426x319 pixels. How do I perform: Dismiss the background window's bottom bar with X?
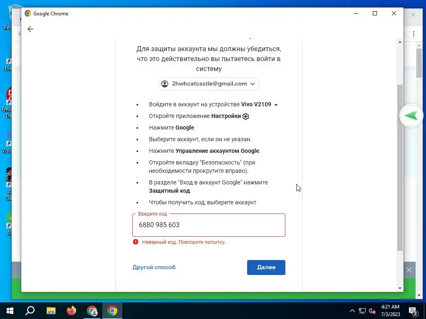point(409,270)
